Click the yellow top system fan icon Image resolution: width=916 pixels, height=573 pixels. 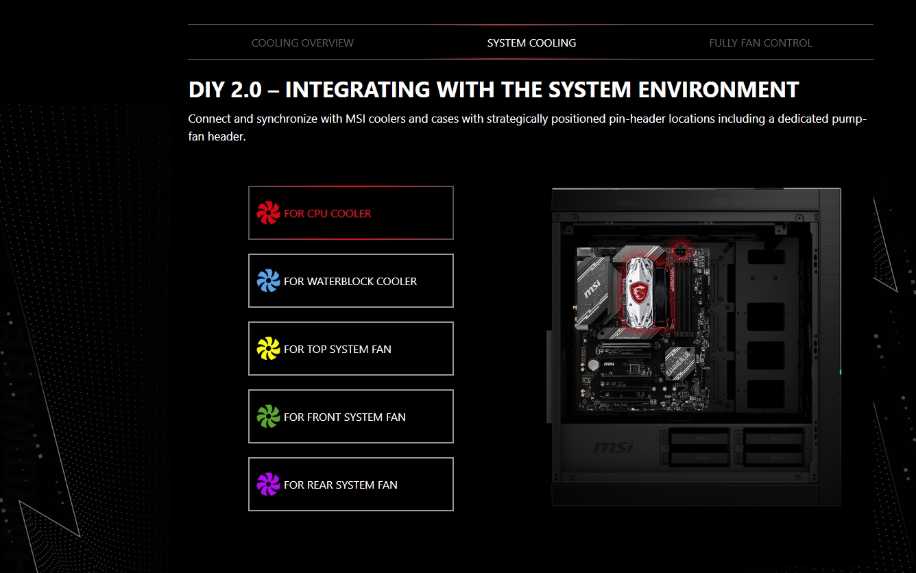pyautogui.click(x=268, y=349)
